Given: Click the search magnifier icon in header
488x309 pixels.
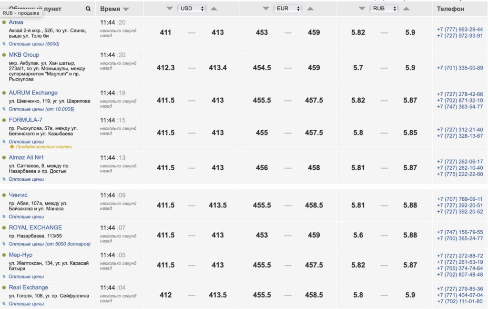Looking at the screenshot, I should [x=88, y=9].
